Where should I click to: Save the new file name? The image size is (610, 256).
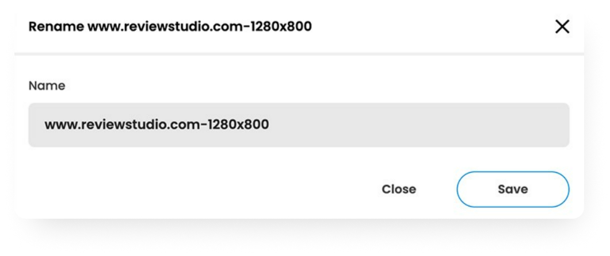click(x=513, y=189)
